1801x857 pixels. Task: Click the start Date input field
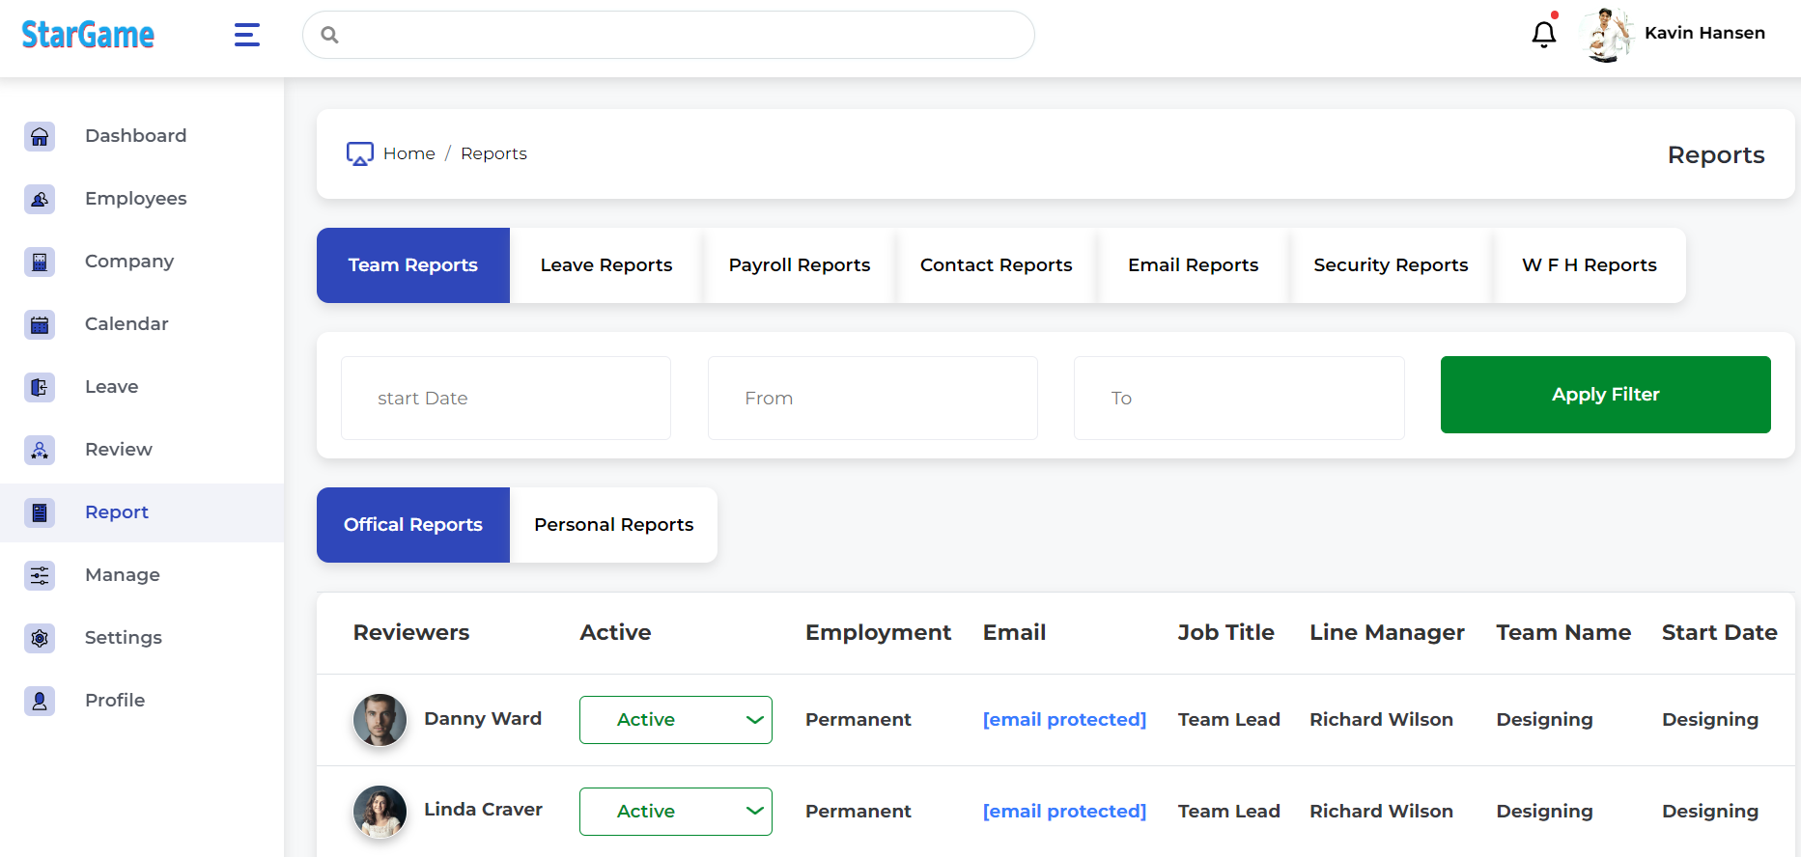pyautogui.click(x=505, y=399)
